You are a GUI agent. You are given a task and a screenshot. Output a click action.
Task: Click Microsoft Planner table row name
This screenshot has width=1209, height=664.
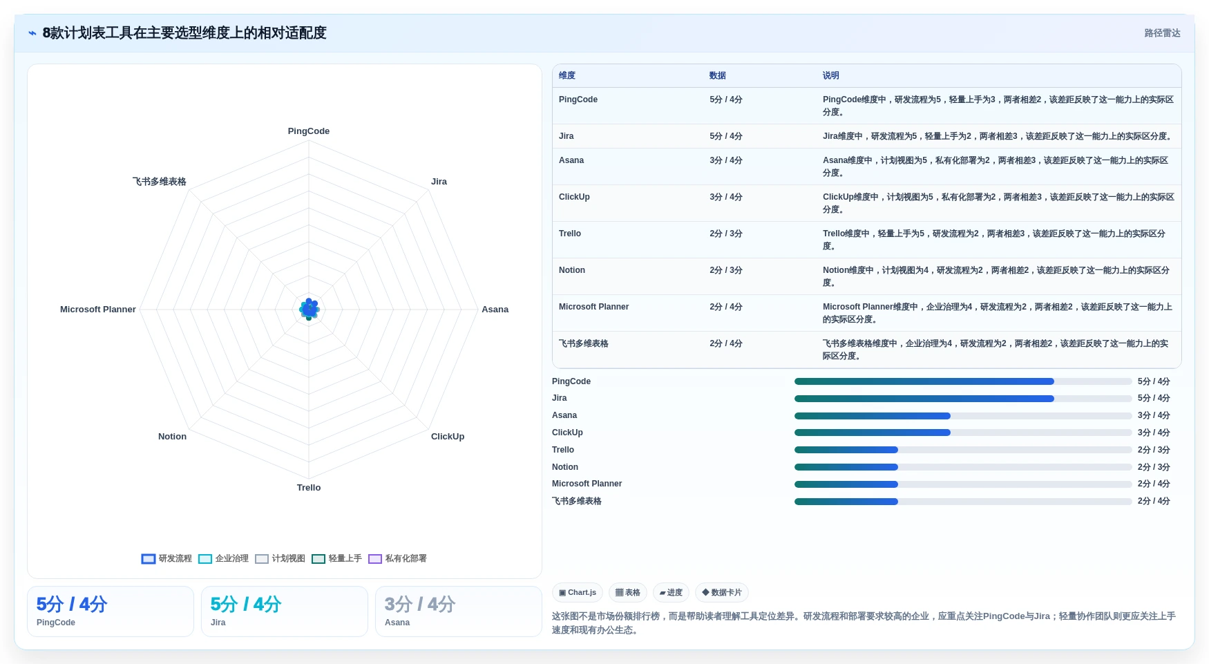594,307
